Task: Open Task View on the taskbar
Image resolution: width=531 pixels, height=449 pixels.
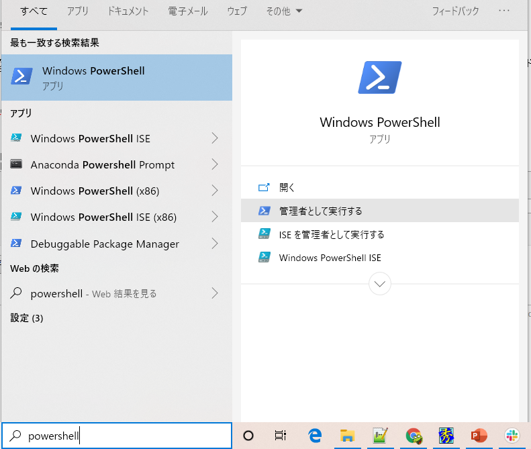Action: (x=281, y=436)
